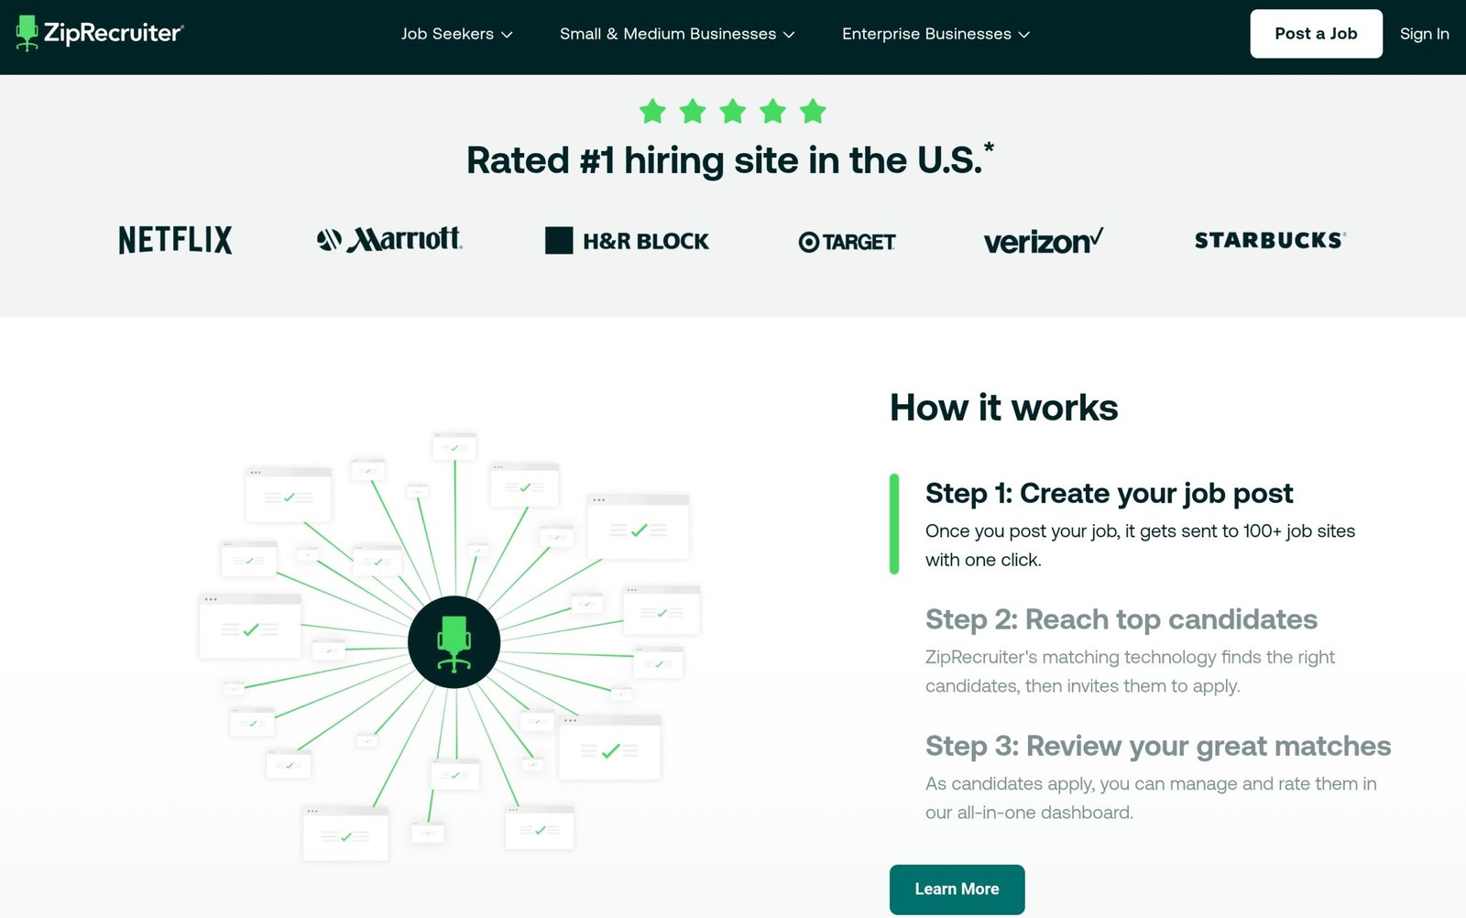The image size is (1466, 918).
Task: Select Step 2: Reach top candidates
Action: [x=1121, y=619]
